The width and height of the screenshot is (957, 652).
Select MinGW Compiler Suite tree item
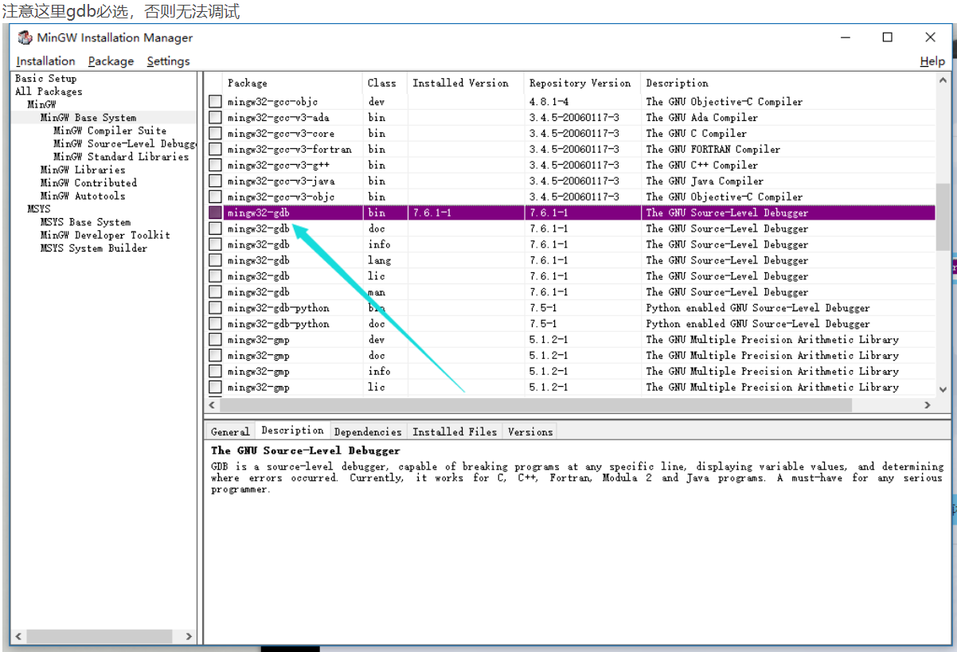tap(110, 131)
